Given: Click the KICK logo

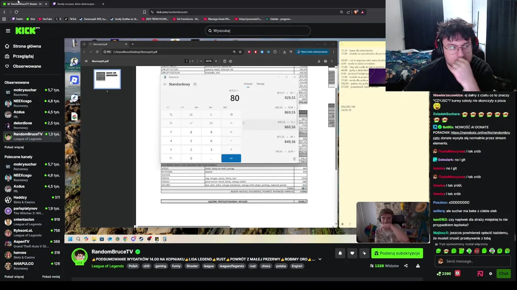Looking at the screenshot, I should (27, 31).
